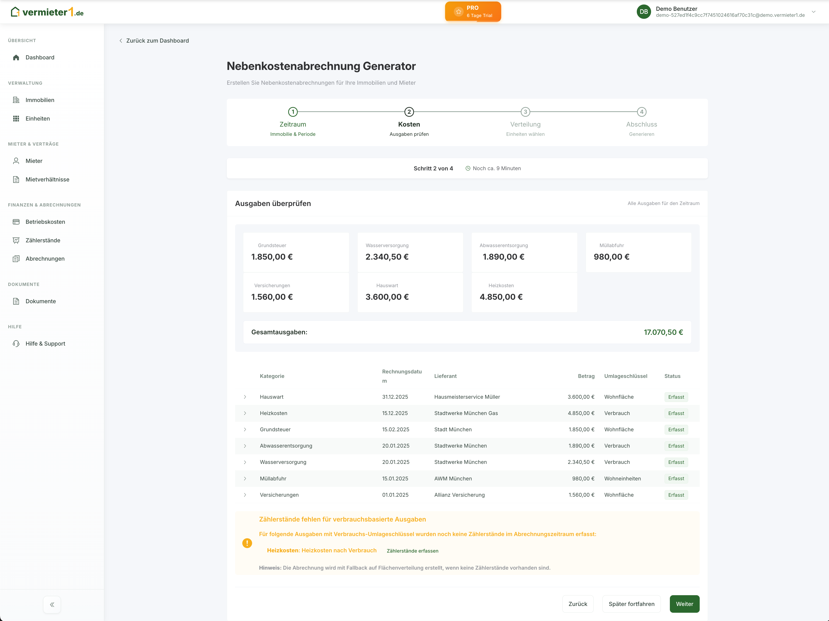Expand the Heizkosten expense row
Viewport: 829px width, 621px height.
pos(246,413)
